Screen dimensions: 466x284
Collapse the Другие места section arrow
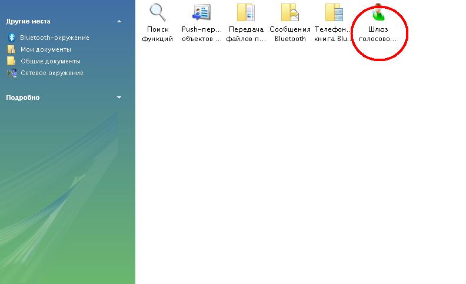click(119, 21)
